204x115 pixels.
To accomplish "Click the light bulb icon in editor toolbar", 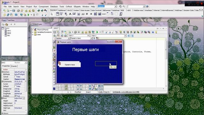I will [156, 32].
